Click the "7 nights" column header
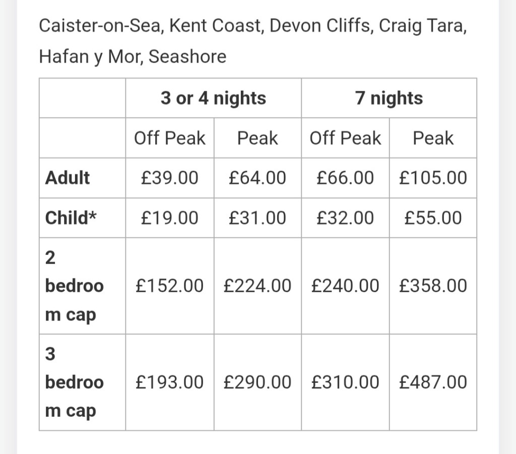This screenshot has height=454, width=516. [x=389, y=98]
